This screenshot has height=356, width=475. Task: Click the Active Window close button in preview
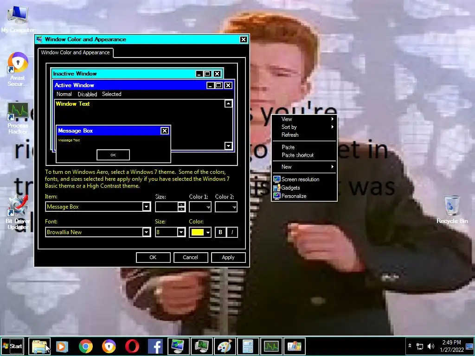coord(228,85)
